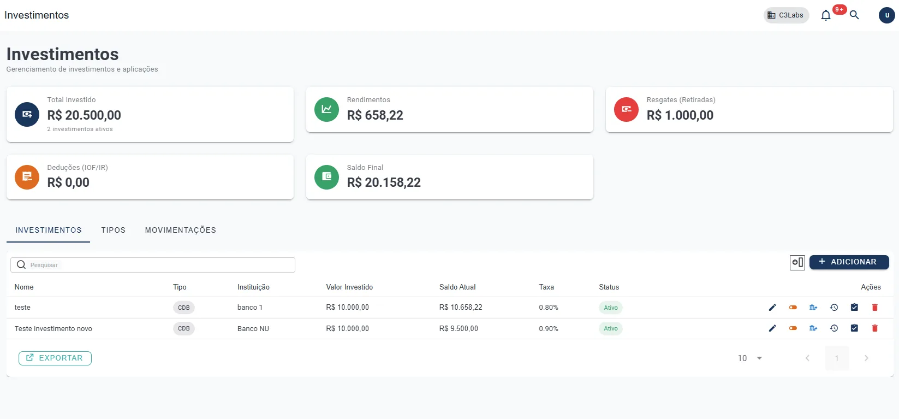Click the ADICIONAR button
The image size is (899, 419).
[x=849, y=262]
